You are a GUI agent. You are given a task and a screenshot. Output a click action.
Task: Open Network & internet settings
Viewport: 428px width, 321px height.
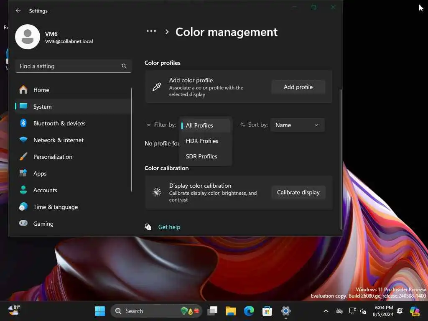point(73,140)
